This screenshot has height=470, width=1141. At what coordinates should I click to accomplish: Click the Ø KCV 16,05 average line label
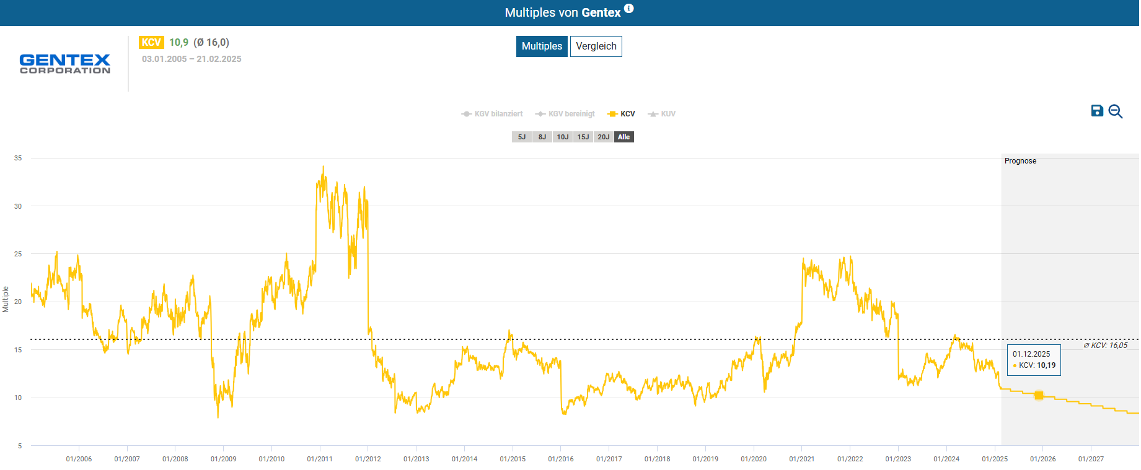click(x=1105, y=346)
